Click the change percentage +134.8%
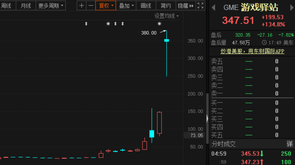 tap(273, 25)
